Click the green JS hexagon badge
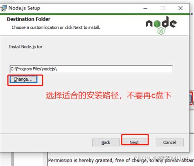 [x=161, y=31]
